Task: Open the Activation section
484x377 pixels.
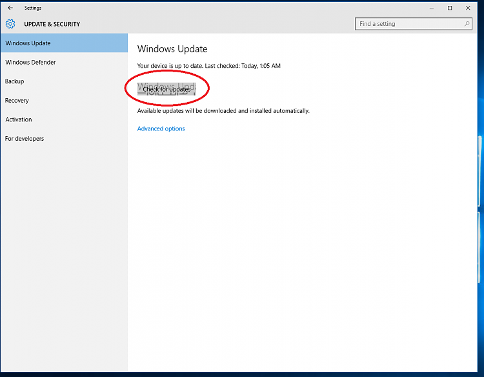Action: click(x=64, y=119)
